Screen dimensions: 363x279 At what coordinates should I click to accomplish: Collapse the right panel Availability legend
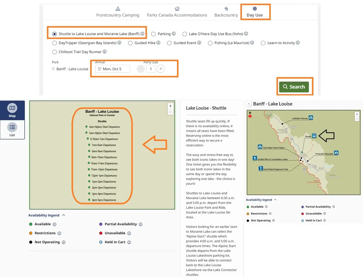pyautogui.click(x=261, y=200)
